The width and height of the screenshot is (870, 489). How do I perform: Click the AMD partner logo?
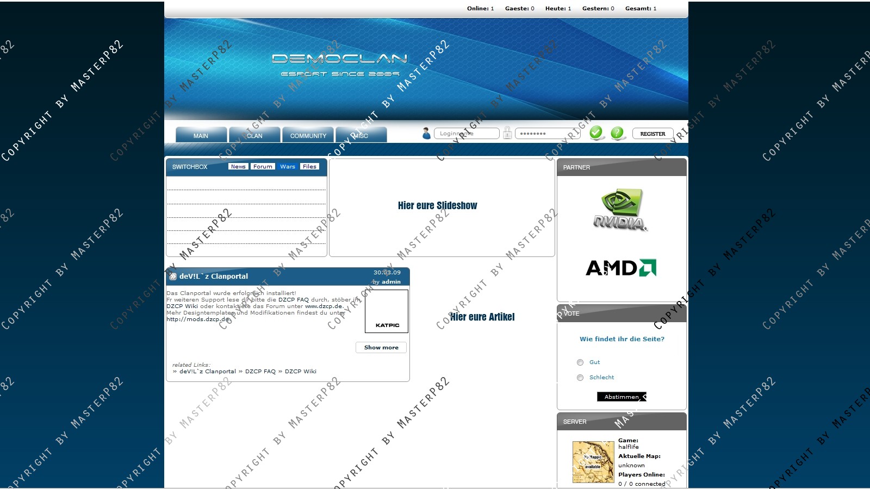point(621,268)
